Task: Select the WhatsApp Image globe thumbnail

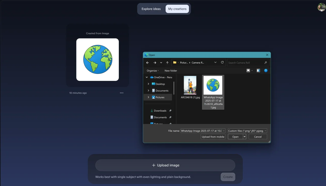Action: [x=213, y=85]
